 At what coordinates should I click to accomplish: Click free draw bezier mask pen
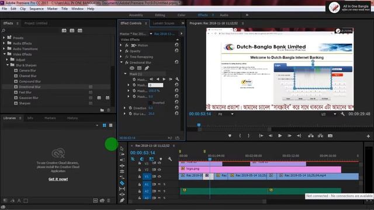(147, 68)
